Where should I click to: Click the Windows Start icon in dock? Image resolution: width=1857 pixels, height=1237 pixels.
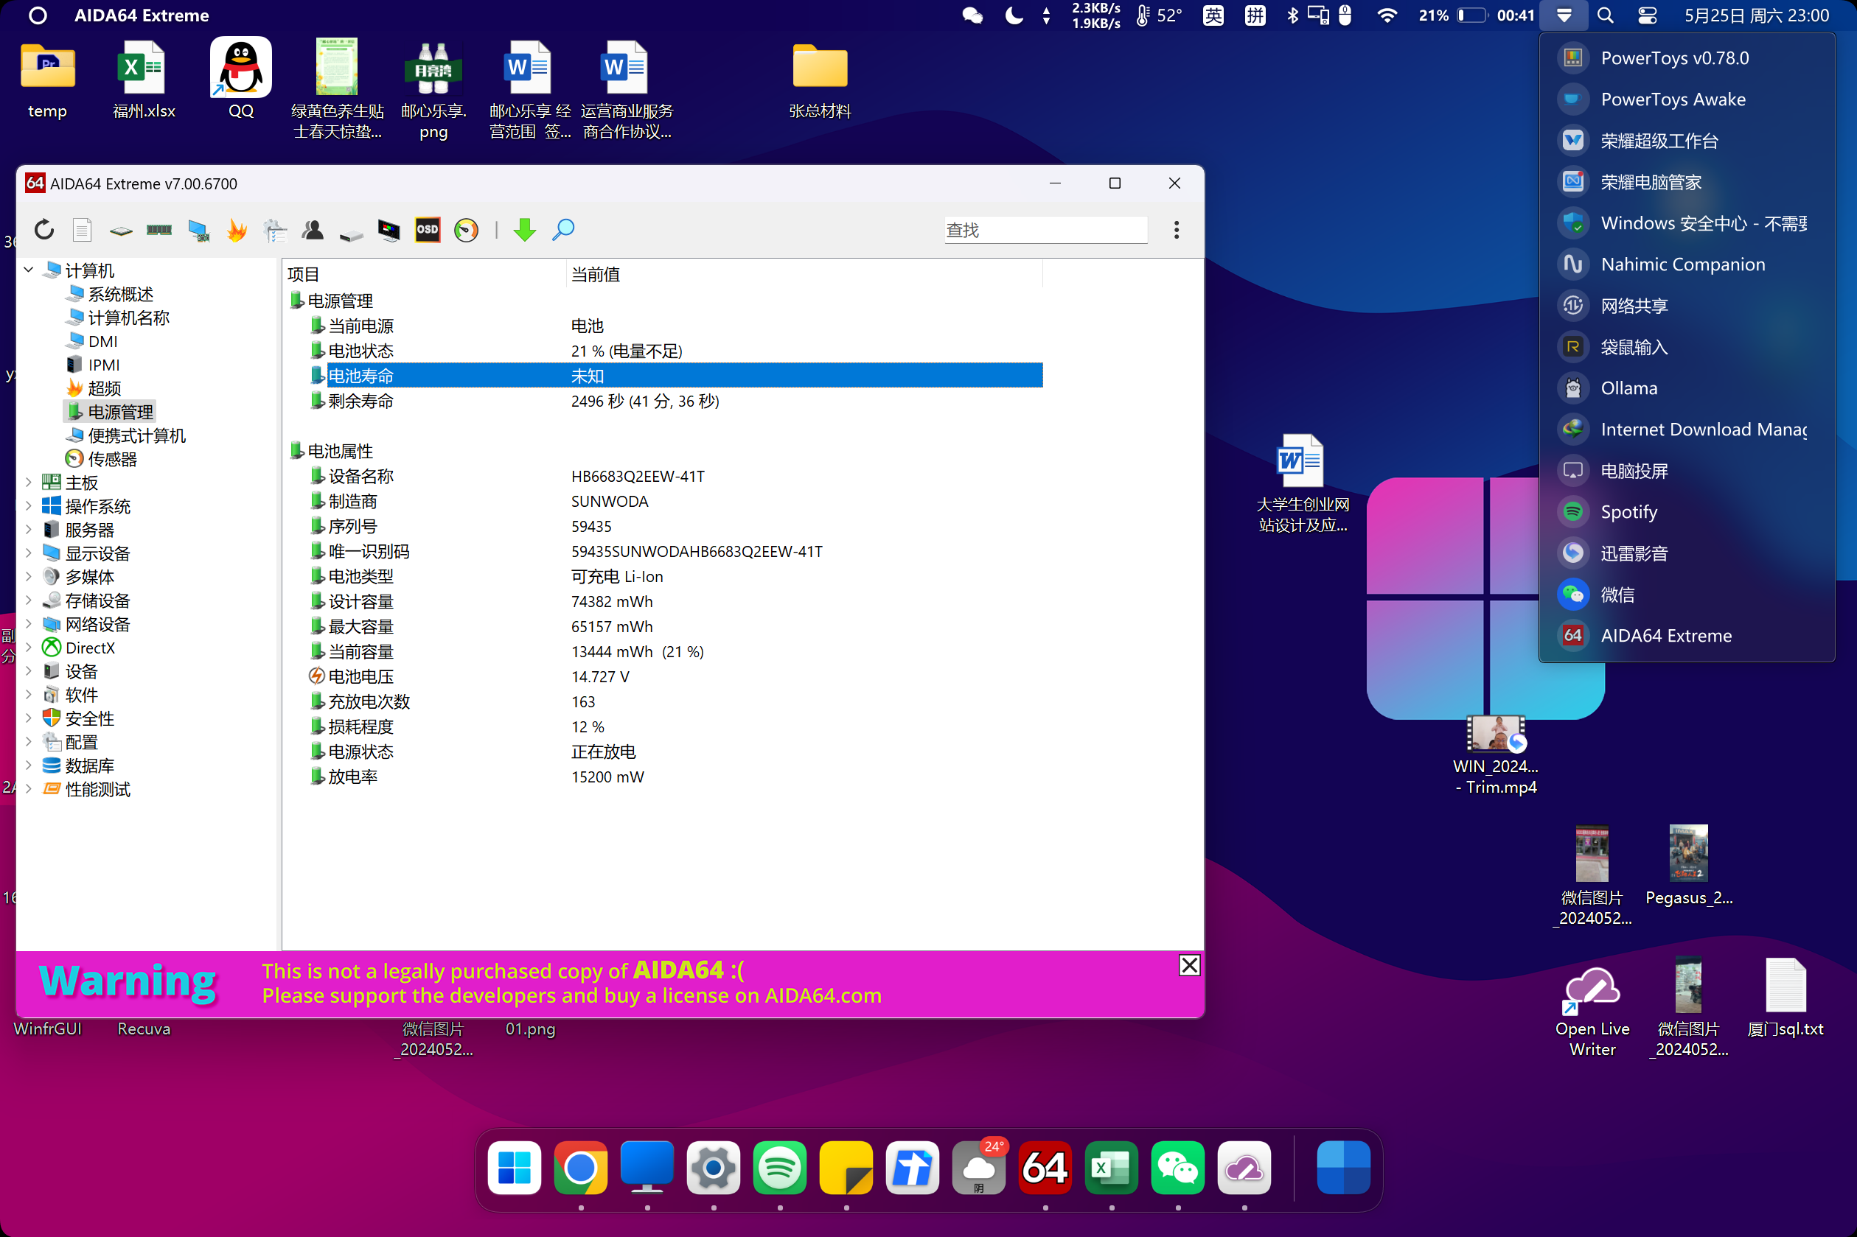[515, 1167]
